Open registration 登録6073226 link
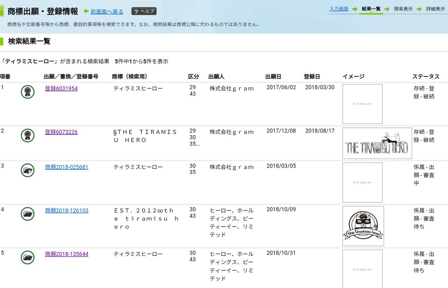The height and width of the screenshot is (288, 448). (61, 132)
